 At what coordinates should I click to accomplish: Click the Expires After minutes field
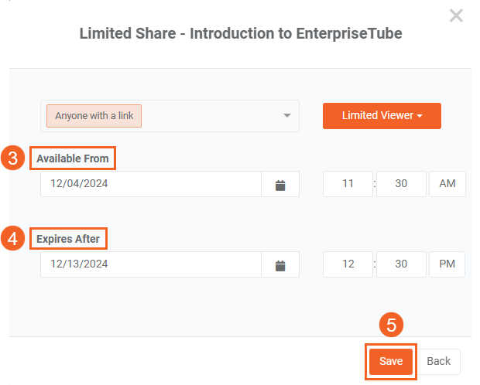point(401,264)
